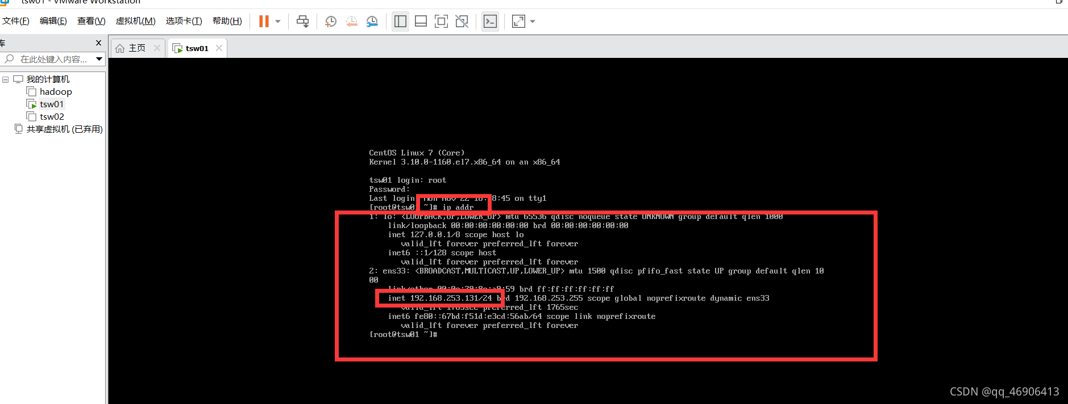
Task: Open the power options dropdown arrow next to pause
Action: [278, 22]
